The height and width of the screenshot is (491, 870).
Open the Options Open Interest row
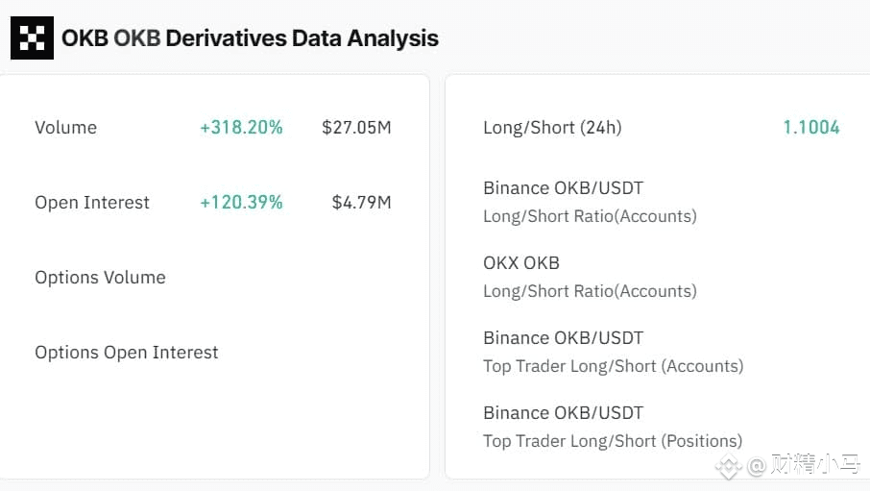(x=127, y=353)
